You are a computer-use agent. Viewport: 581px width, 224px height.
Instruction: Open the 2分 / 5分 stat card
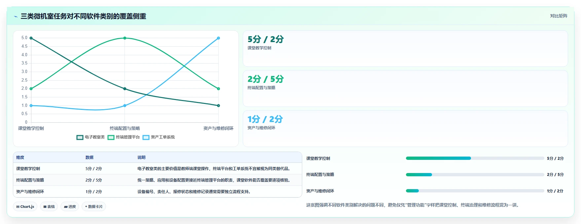(405, 88)
